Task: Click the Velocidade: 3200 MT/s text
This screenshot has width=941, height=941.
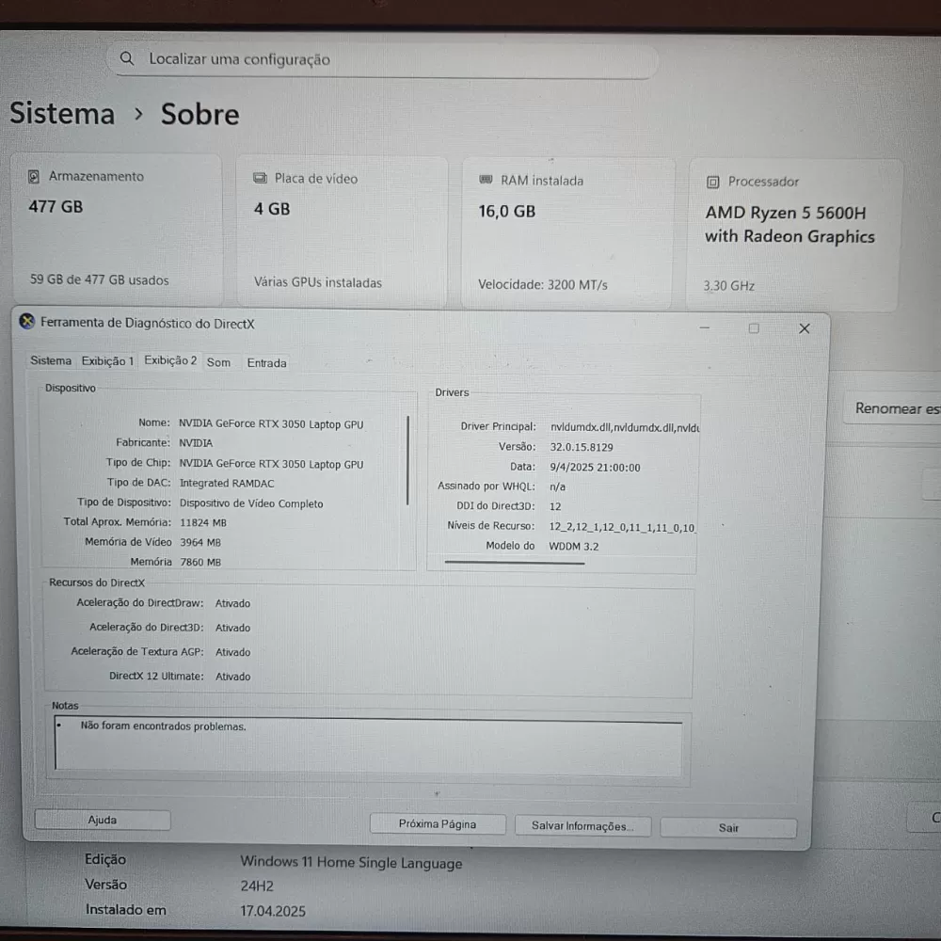Action: 543,284
